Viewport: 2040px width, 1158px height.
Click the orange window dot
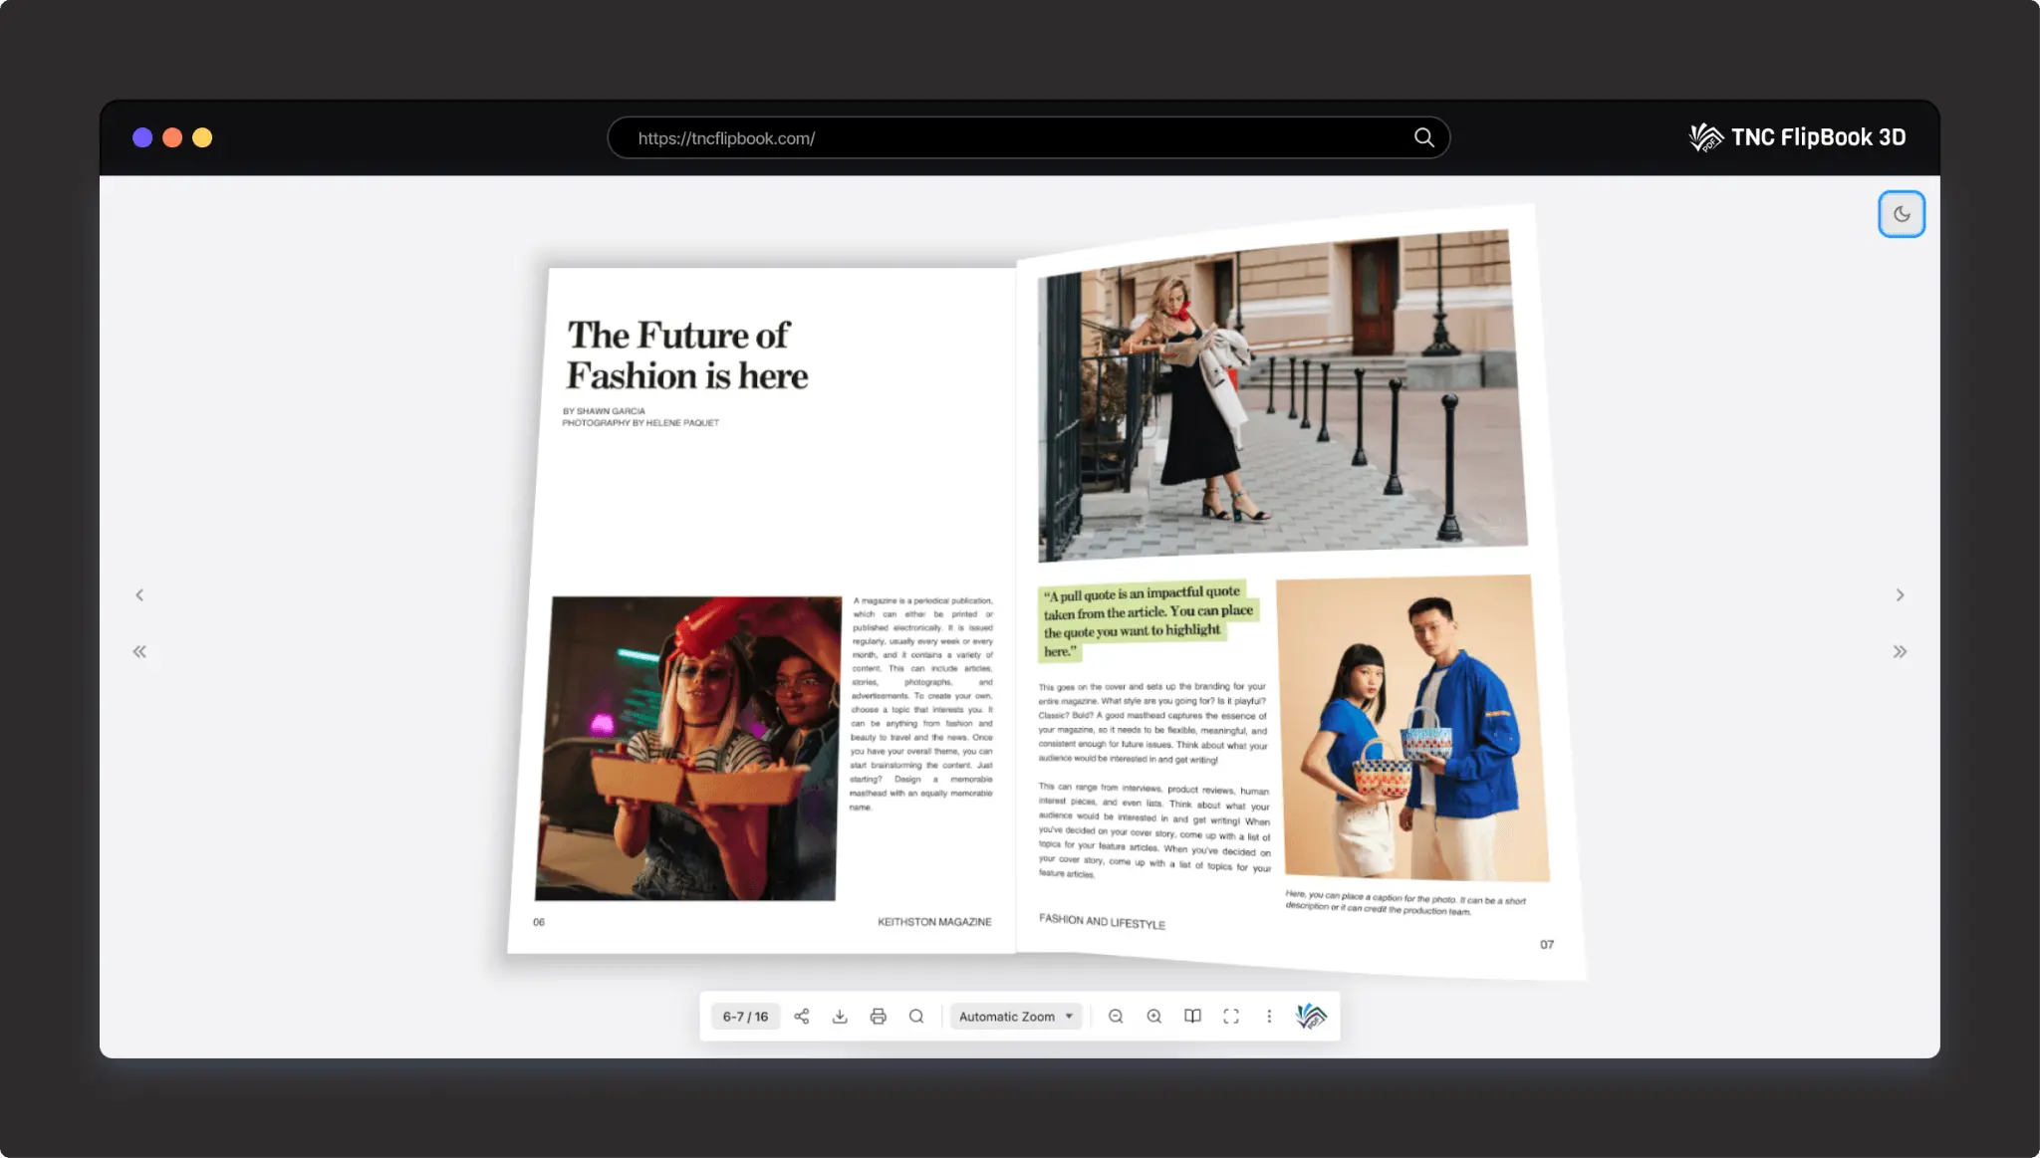tap(172, 137)
